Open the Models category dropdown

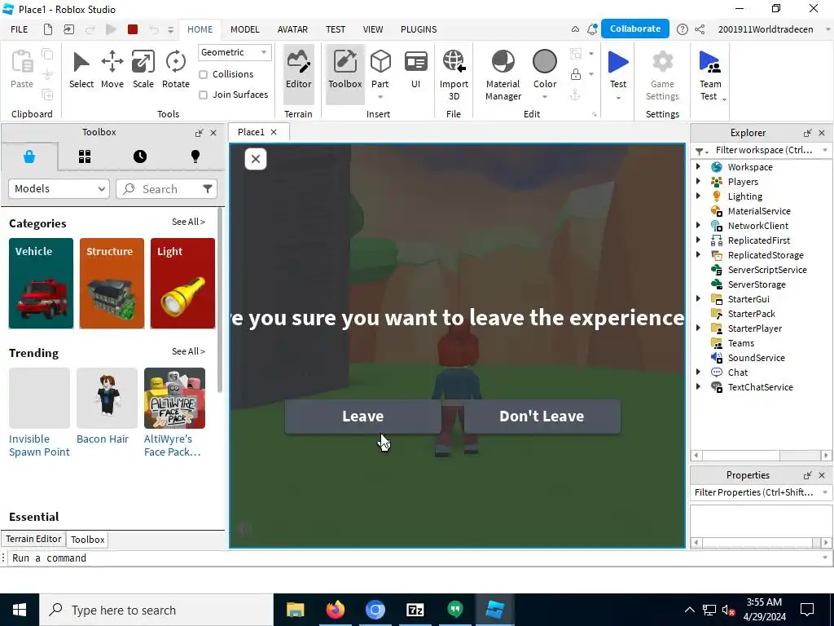click(x=59, y=188)
